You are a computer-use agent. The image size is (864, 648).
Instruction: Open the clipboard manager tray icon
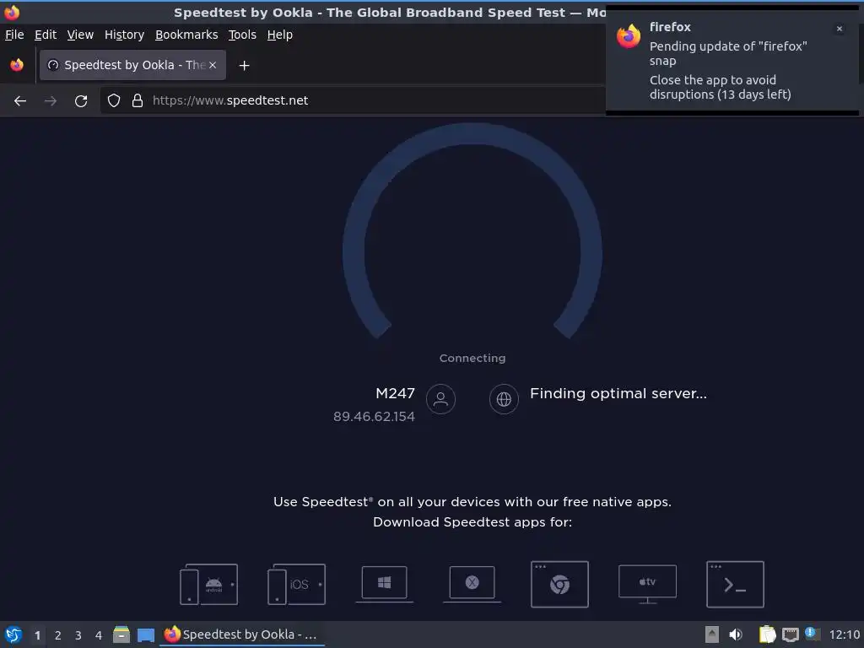point(767,634)
